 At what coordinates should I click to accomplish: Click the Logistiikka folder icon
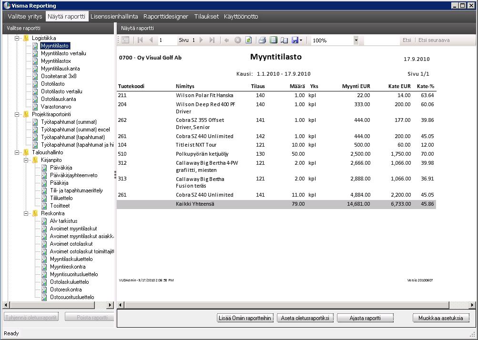click(x=26, y=38)
